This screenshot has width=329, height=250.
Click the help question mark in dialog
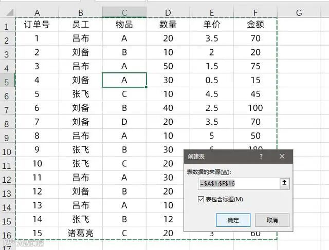(x=261, y=157)
